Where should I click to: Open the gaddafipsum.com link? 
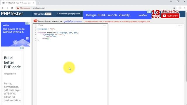click(73, 21)
